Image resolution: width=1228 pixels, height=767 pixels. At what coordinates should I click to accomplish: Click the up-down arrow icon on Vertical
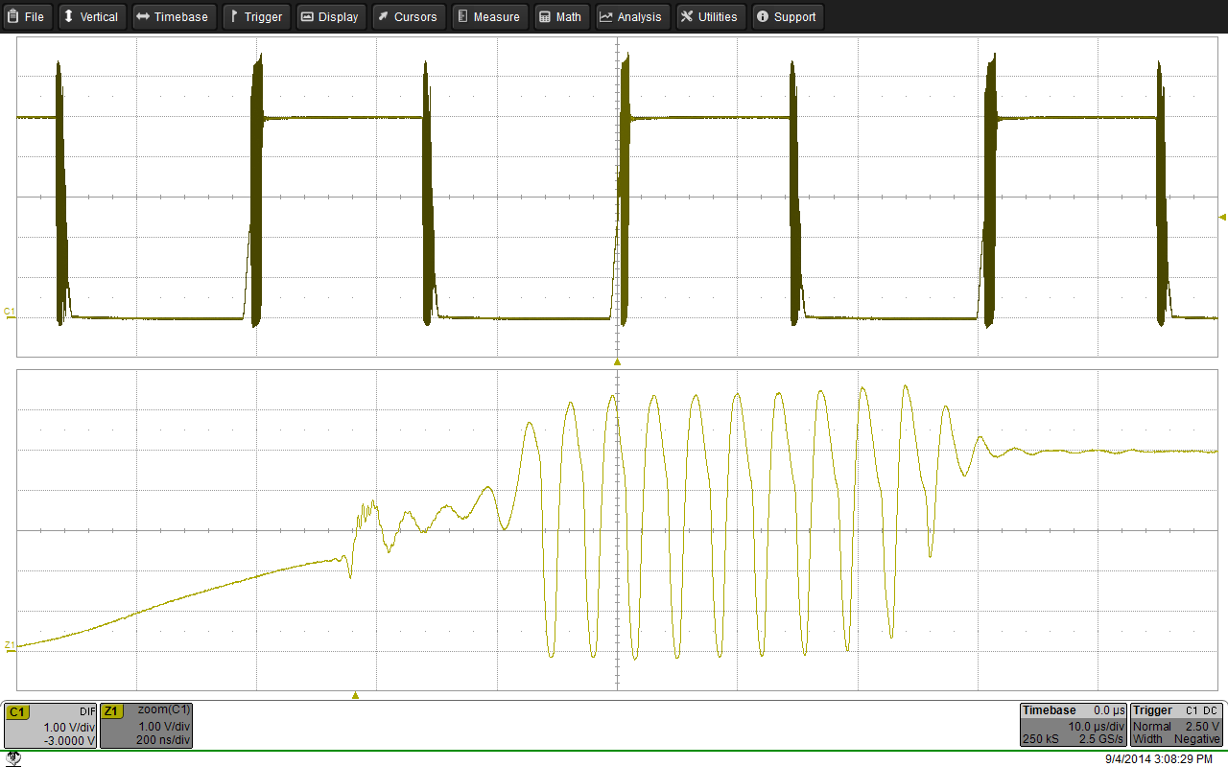tap(68, 16)
